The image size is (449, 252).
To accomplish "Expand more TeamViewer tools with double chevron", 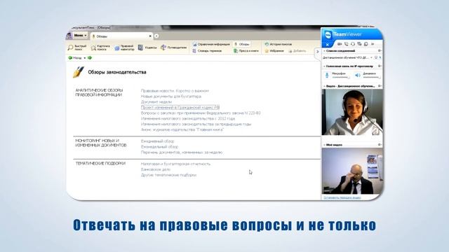I will pos(373,44).
